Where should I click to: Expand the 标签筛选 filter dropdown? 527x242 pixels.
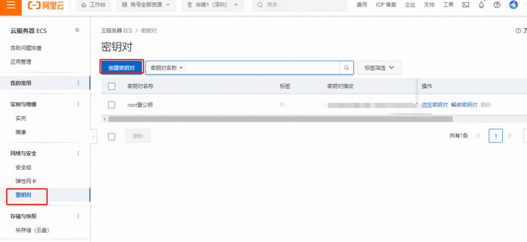(x=379, y=68)
